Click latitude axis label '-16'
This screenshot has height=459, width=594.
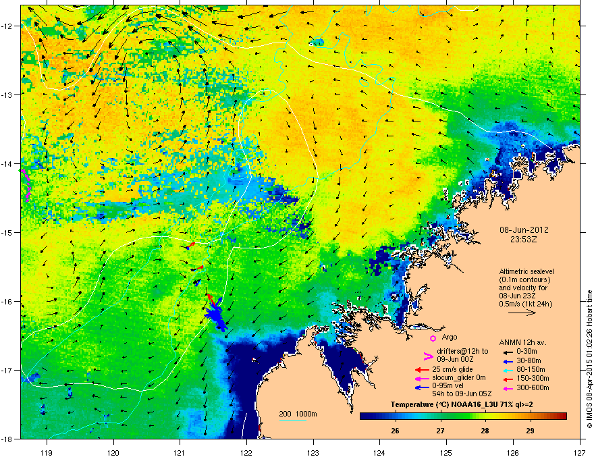(x=7, y=302)
